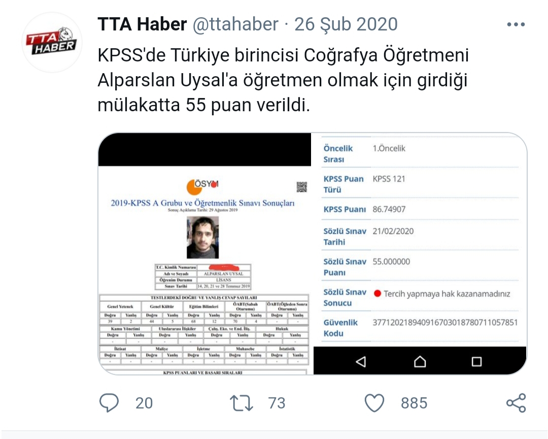The height and width of the screenshot is (439, 548).
Task: Open the candidate photo in document
Action: pos(202,237)
